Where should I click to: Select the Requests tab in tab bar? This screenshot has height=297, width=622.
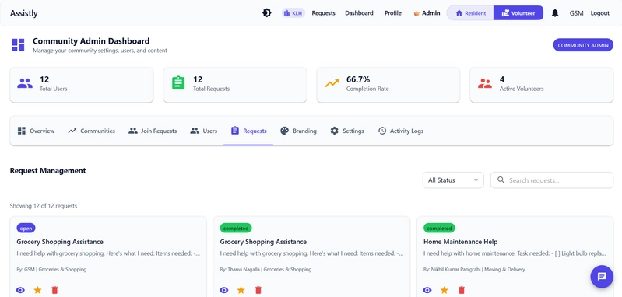(x=248, y=131)
